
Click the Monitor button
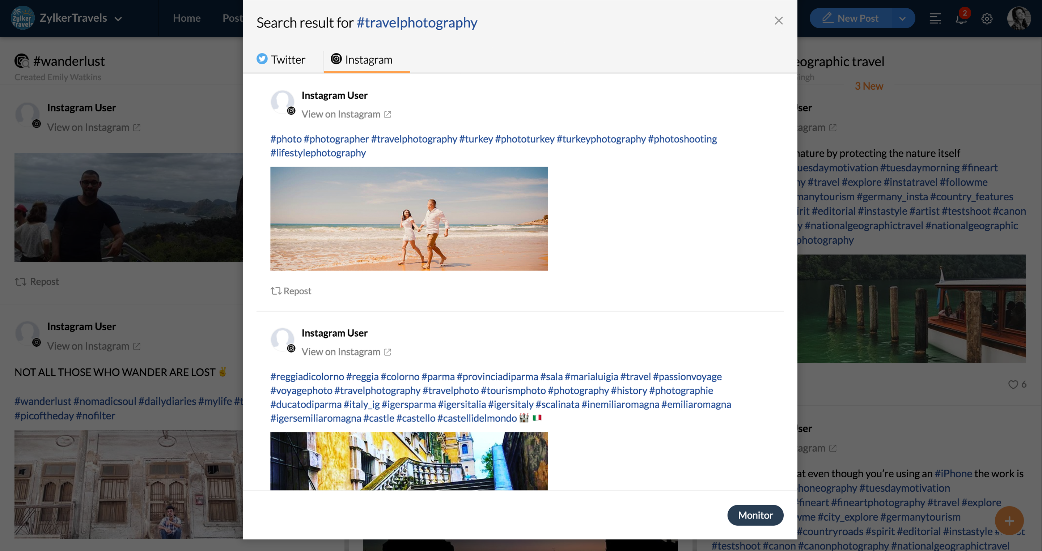[755, 515]
